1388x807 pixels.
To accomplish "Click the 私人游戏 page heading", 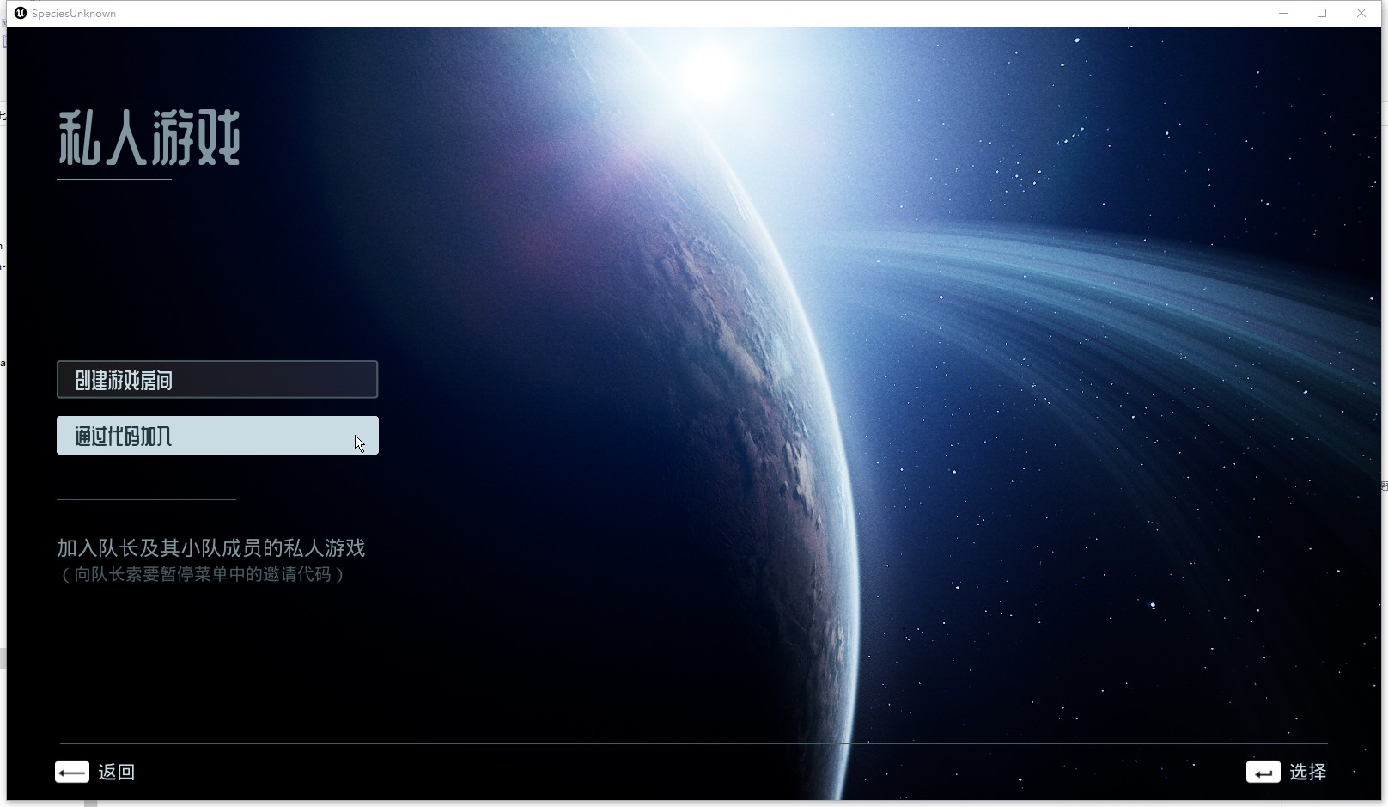I will click(x=149, y=138).
